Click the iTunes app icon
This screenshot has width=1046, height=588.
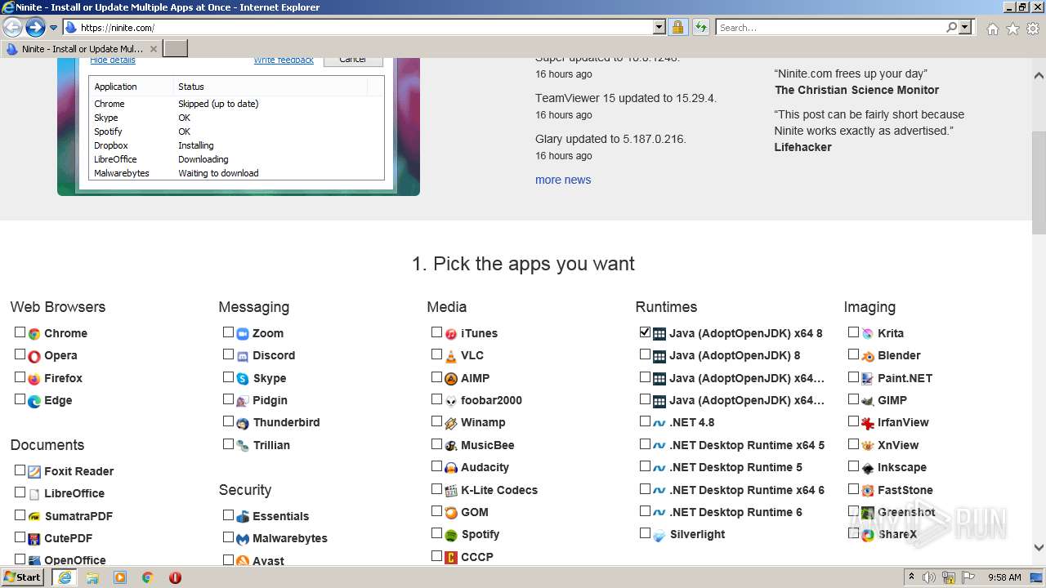[451, 333]
